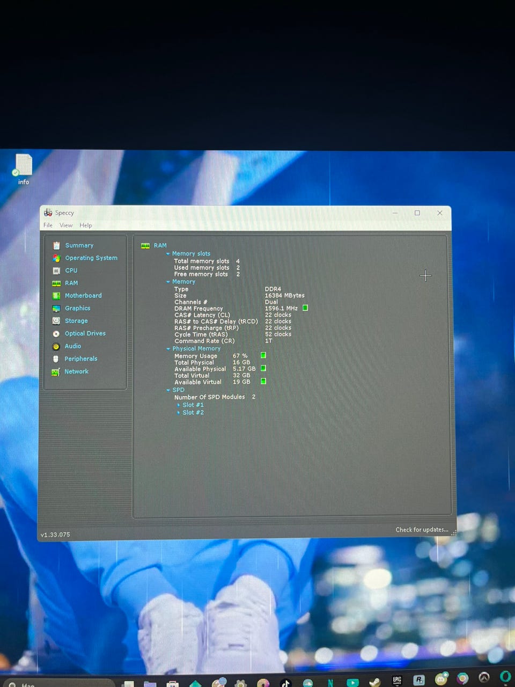This screenshot has height=687, width=515.
Task: Toggle the DRAM Frequency green graph indicator
Action: pos(305,308)
